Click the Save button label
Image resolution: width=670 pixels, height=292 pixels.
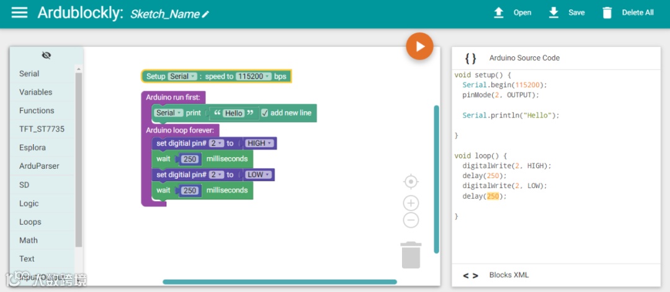[576, 13]
